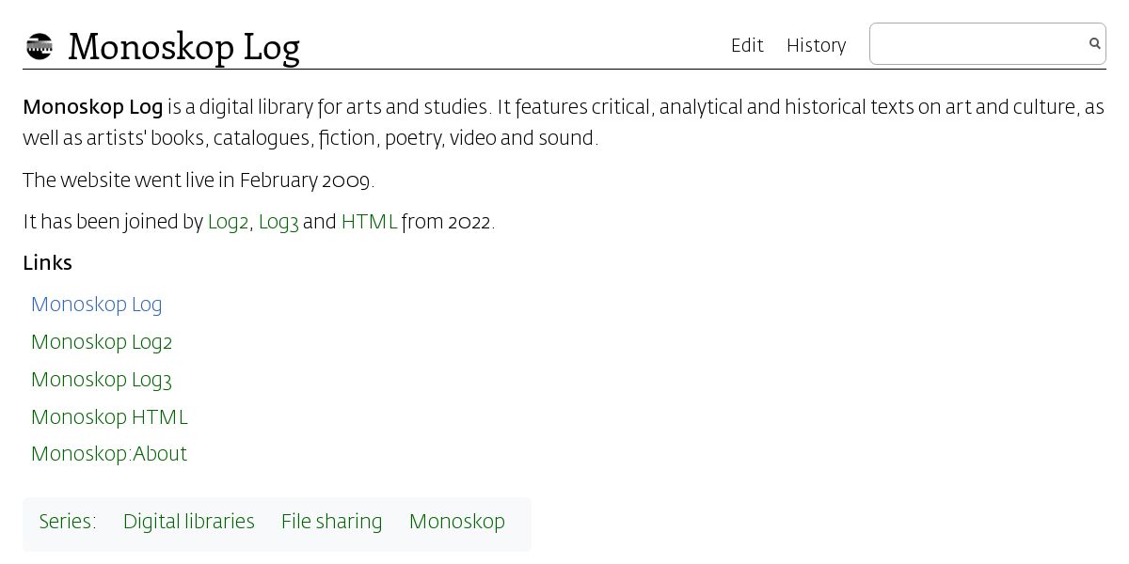Viewport: 1129px width, 564px height.
Task: Click the Links section heading
Action: click(47, 263)
